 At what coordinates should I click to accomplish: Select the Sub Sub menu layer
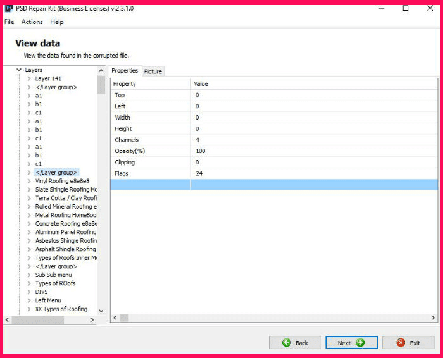click(x=53, y=275)
